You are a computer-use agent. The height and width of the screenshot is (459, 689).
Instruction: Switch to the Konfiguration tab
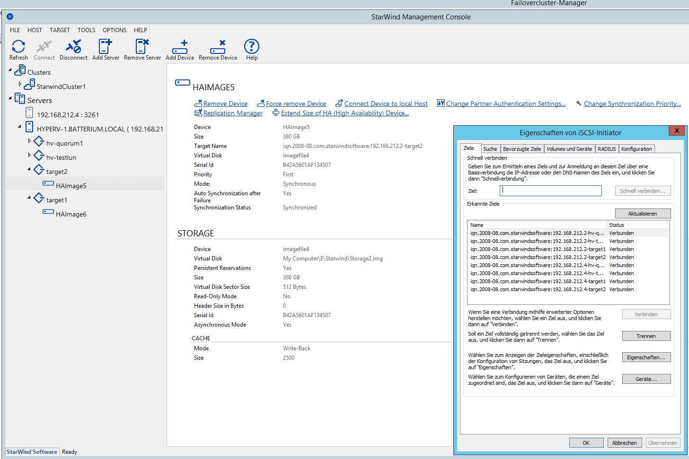tap(636, 149)
